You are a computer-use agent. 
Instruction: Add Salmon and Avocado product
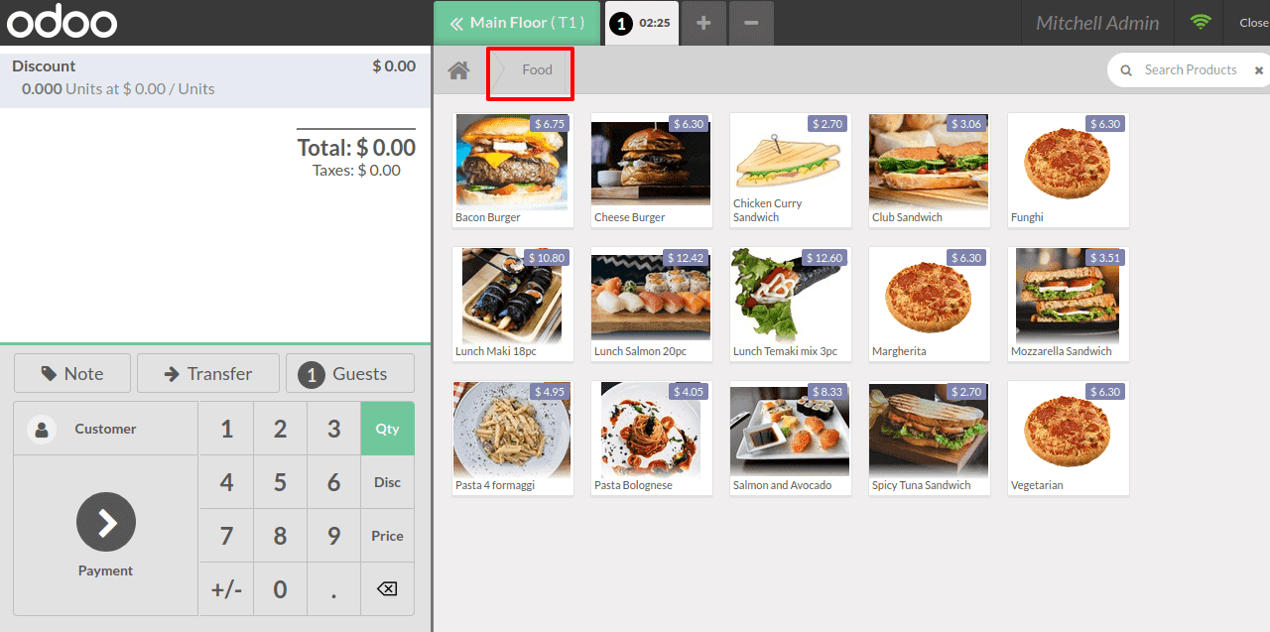[791, 439]
